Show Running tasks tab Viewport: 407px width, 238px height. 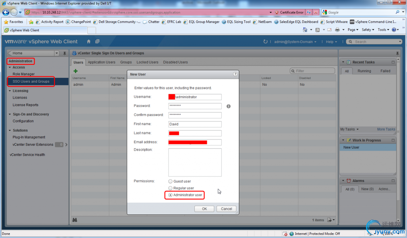pyautogui.click(x=364, y=71)
